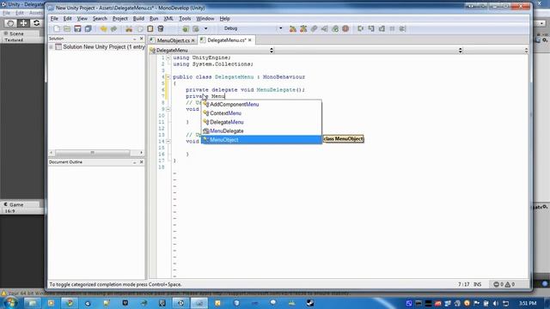Open the Tools menu

pos(185,19)
